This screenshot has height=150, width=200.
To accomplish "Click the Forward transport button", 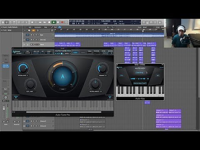I will [x=45, y=22].
